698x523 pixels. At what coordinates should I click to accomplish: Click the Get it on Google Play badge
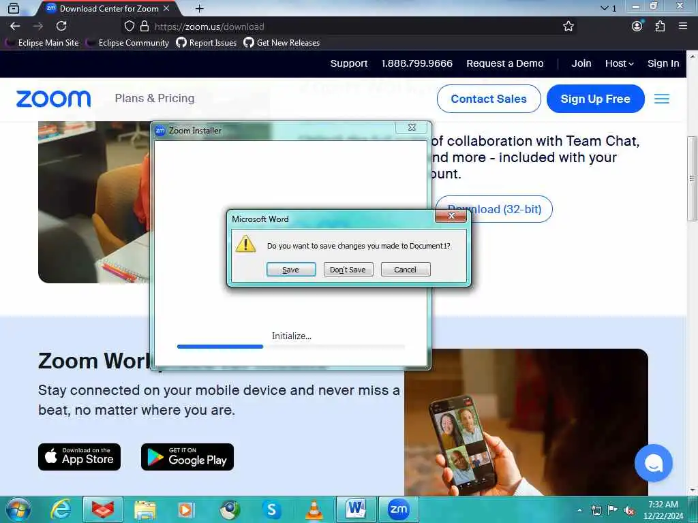(187, 457)
